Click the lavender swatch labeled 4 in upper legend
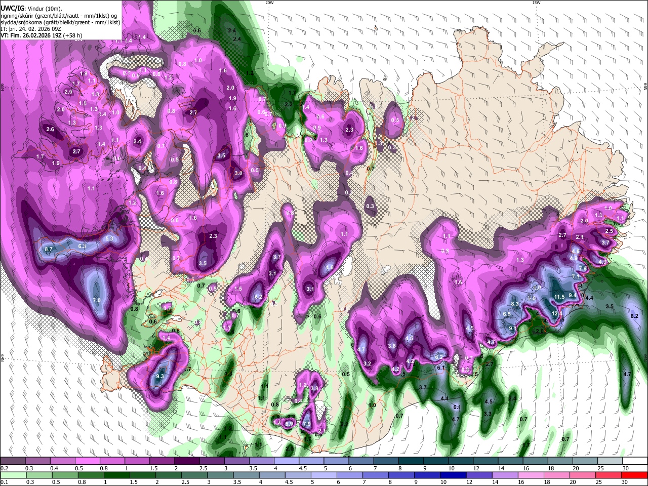648x486 pixels. click(287, 461)
